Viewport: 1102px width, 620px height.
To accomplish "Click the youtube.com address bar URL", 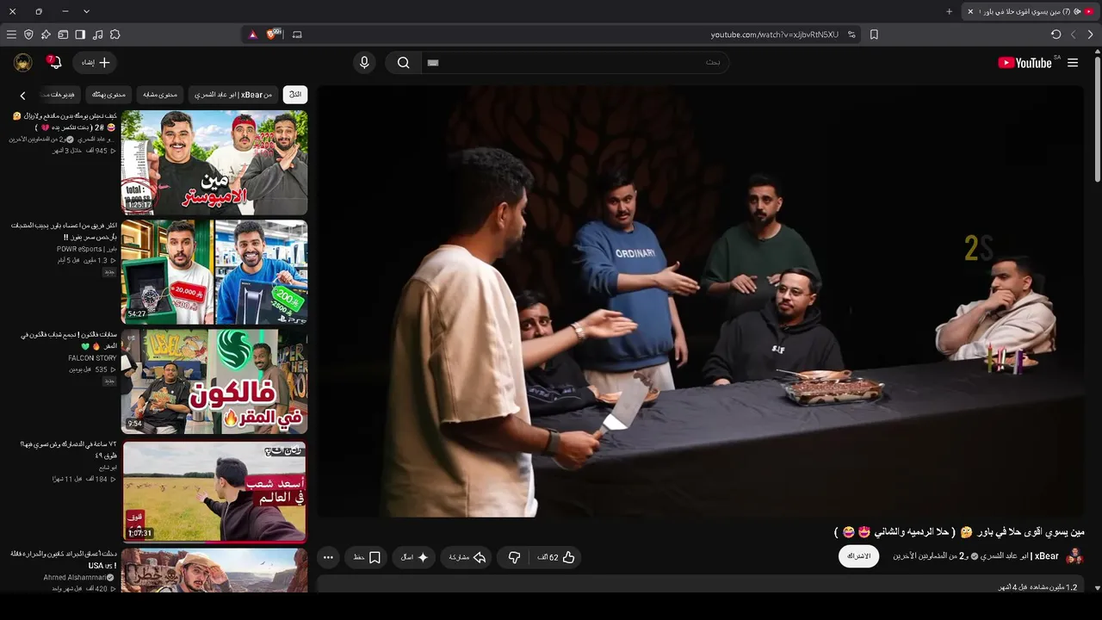I will click(774, 34).
